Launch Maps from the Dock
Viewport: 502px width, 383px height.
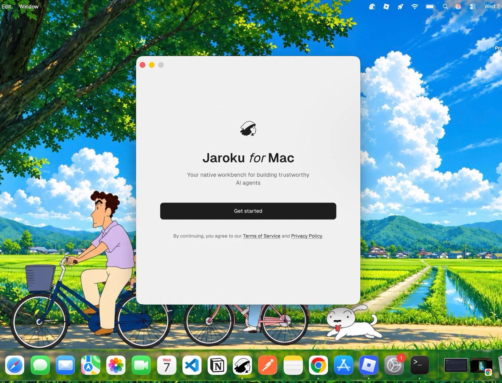click(90, 365)
